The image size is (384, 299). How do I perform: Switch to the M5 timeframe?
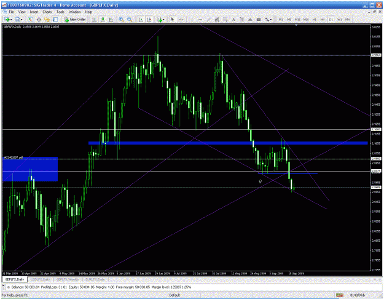(289, 19)
